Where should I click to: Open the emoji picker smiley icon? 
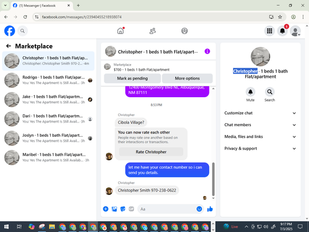pos(199,209)
